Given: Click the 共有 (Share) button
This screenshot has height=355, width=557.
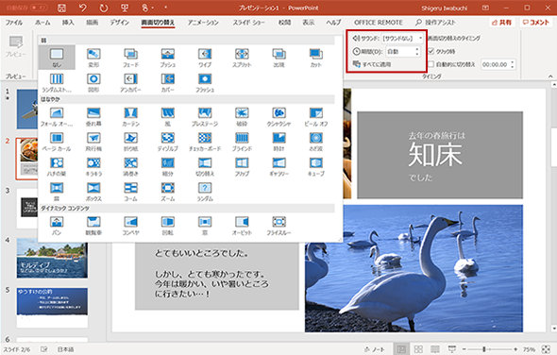Looking at the screenshot, I should (x=501, y=23).
